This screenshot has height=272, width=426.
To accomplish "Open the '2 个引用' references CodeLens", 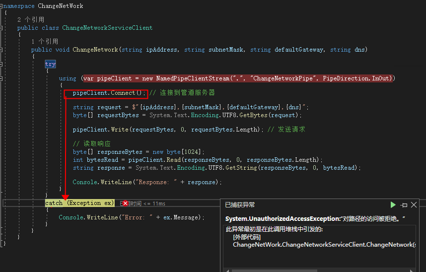I will (x=31, y=19).
